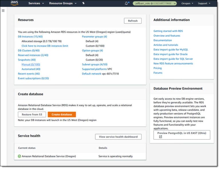This screenshot has height=169, width=220.
Task: Click the green status check icon
Action: [19, 156]
